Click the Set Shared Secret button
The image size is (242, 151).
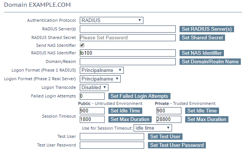click(x=202, y=37)
